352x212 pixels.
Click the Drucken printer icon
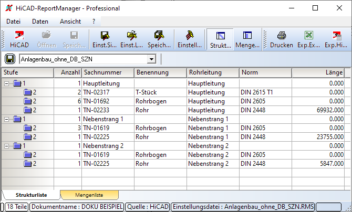click(x=282, y=35)
